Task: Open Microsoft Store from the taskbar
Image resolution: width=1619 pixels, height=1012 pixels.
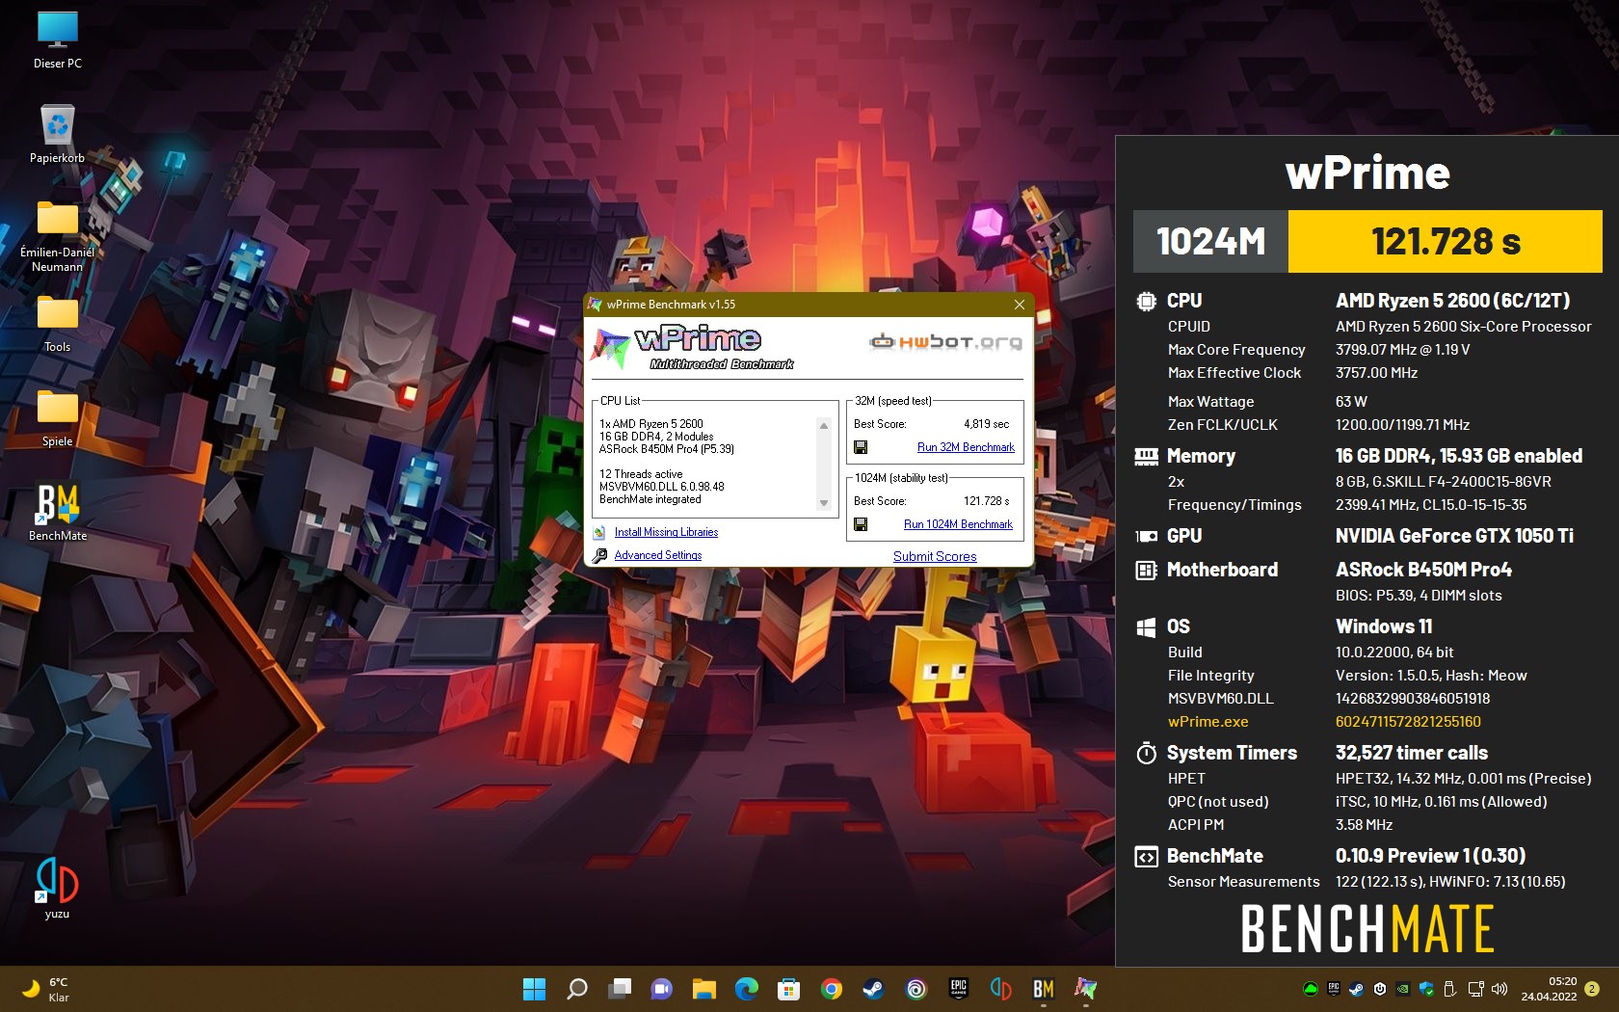Action: [789, 989]
